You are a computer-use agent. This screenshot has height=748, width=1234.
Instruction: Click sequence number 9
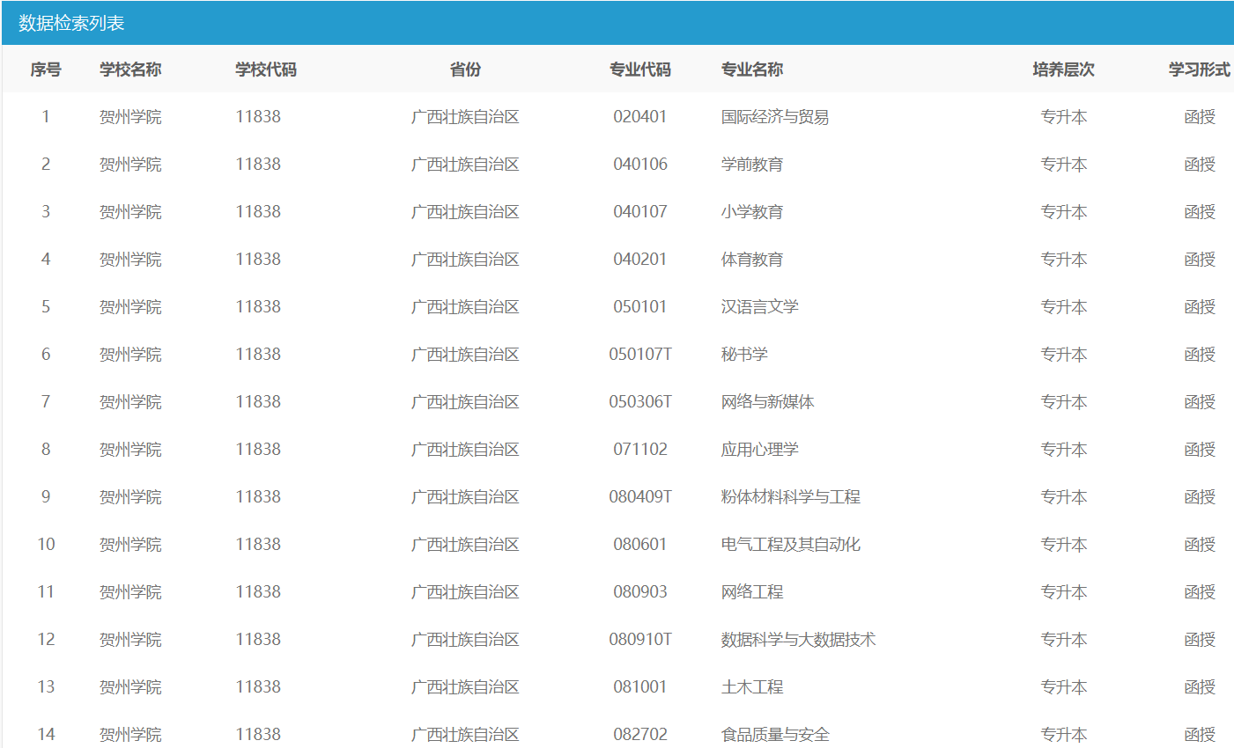[46, 497]
